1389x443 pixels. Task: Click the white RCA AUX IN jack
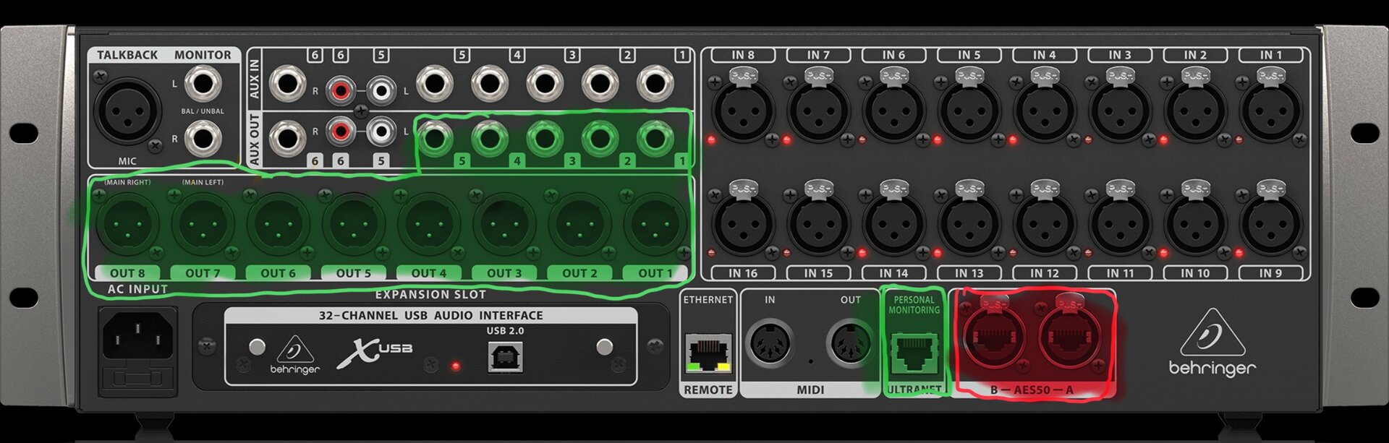[381, 90]
